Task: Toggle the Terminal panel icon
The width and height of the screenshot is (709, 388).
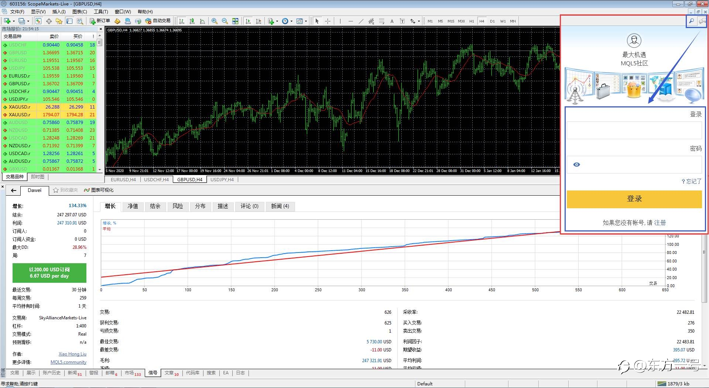Action: coord(69,21)
